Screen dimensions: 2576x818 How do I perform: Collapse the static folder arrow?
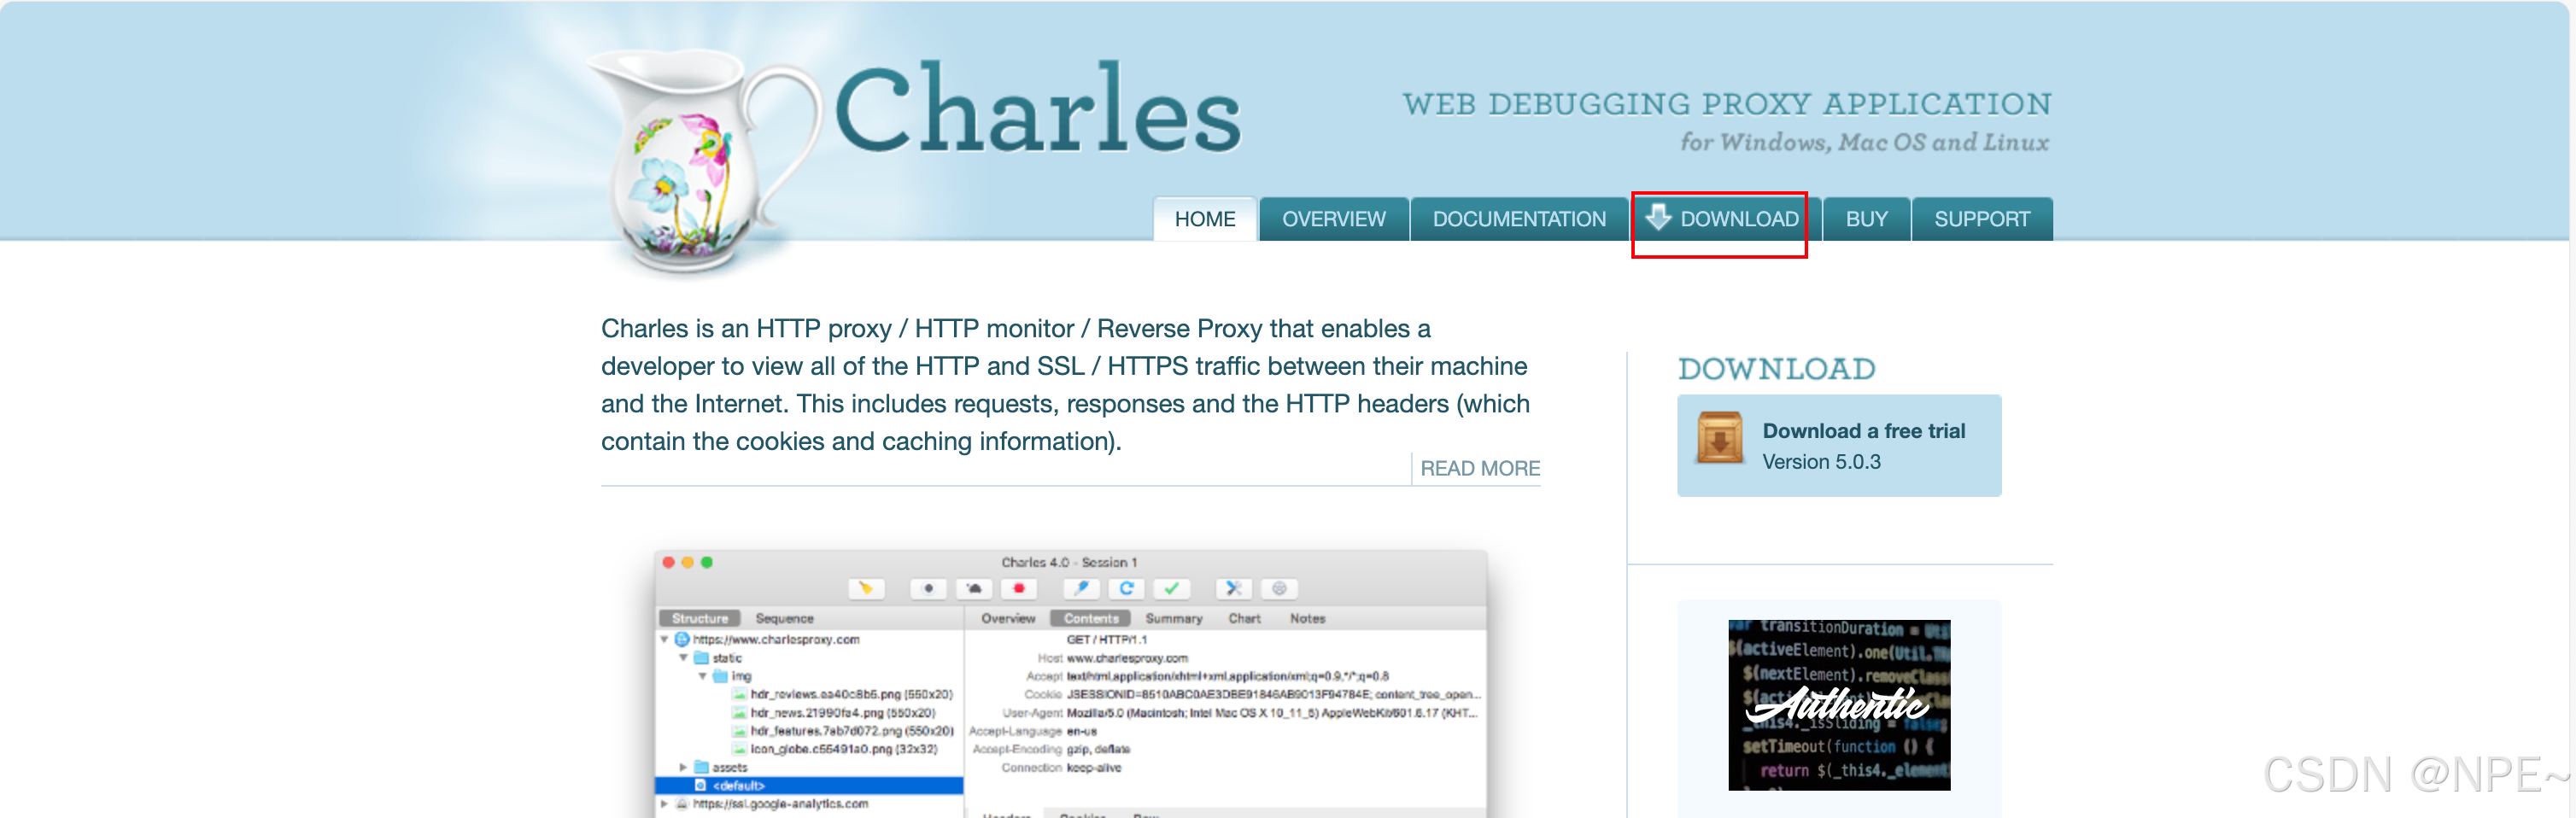click(x=684, y=658)
